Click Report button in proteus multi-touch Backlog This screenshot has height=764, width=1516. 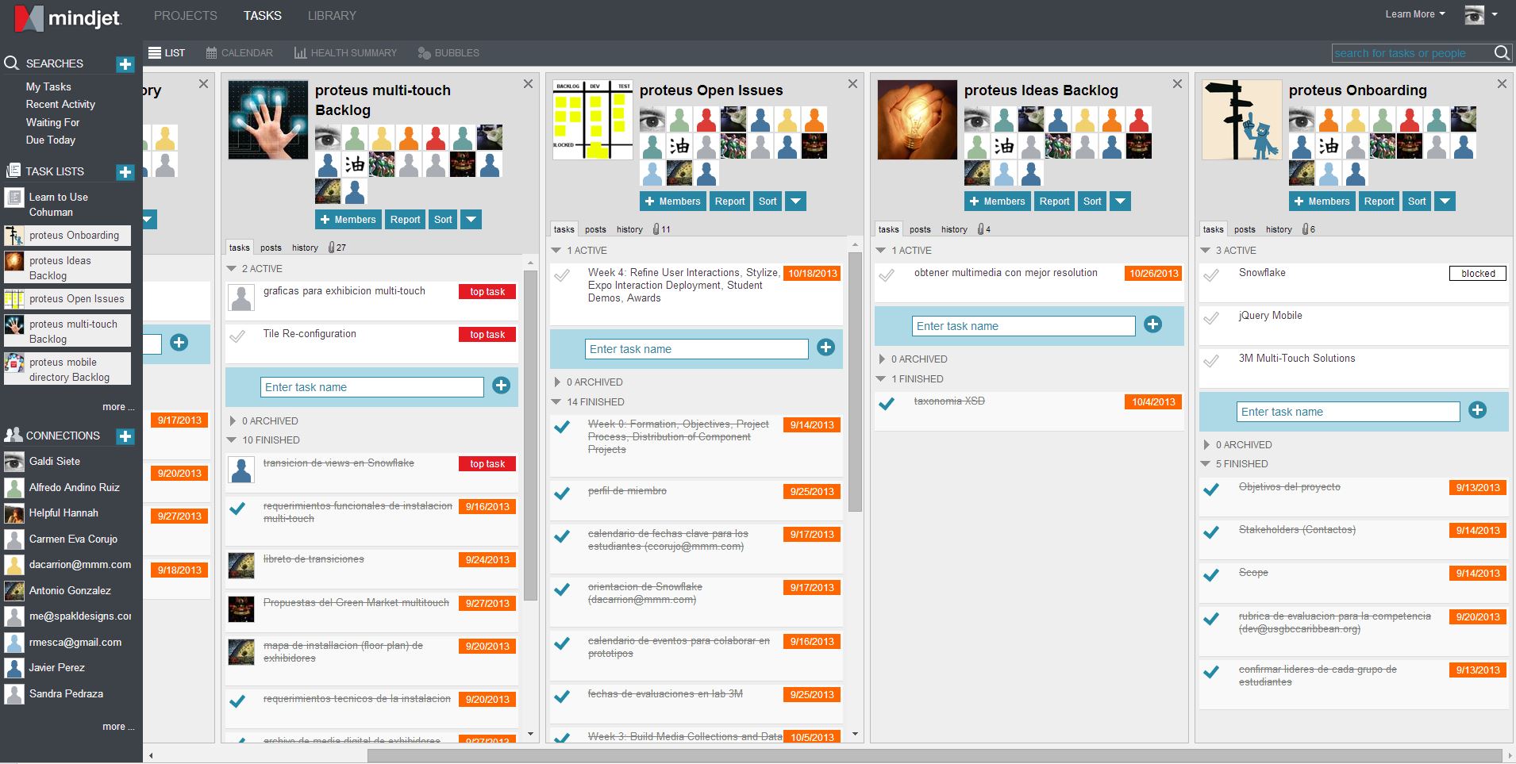405,220
